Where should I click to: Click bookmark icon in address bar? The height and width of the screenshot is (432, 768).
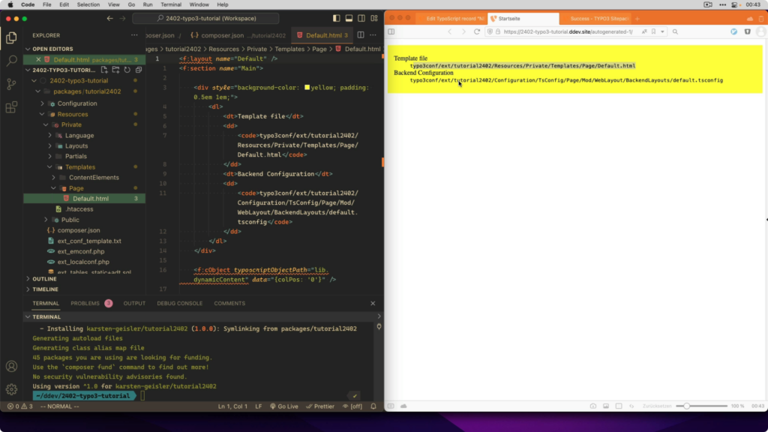coord(653,31)
